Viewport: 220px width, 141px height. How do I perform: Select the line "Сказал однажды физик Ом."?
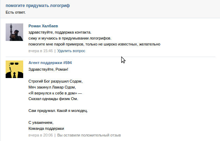tap(53, 99)
